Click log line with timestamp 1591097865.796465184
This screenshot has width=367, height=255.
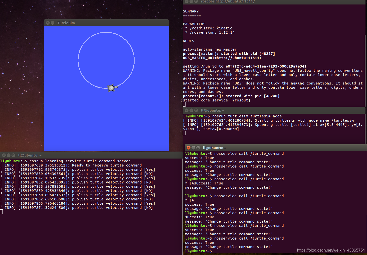[78, 203]
